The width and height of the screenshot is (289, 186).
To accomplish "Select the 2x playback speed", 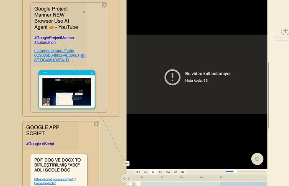I will pos(175,172).
